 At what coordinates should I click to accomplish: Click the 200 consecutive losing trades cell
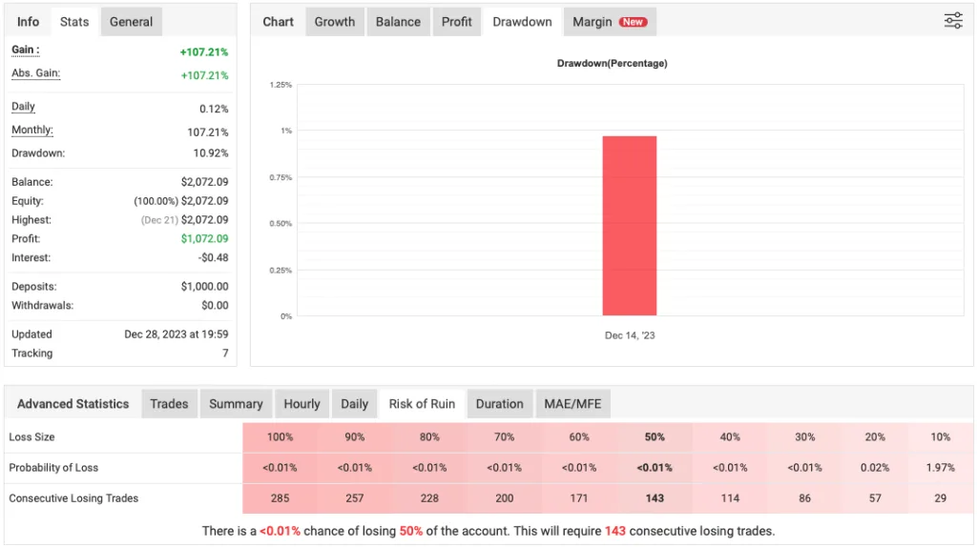(x=504, y=498)
